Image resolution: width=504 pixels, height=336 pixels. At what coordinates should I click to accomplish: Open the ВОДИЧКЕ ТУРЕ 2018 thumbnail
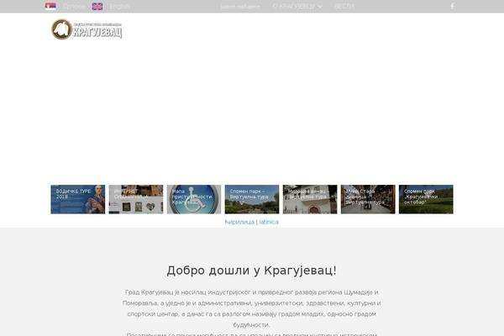(78, 199)
